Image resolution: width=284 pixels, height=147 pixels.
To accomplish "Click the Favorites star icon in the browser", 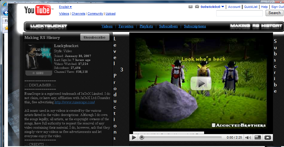I will pos(6,28).
